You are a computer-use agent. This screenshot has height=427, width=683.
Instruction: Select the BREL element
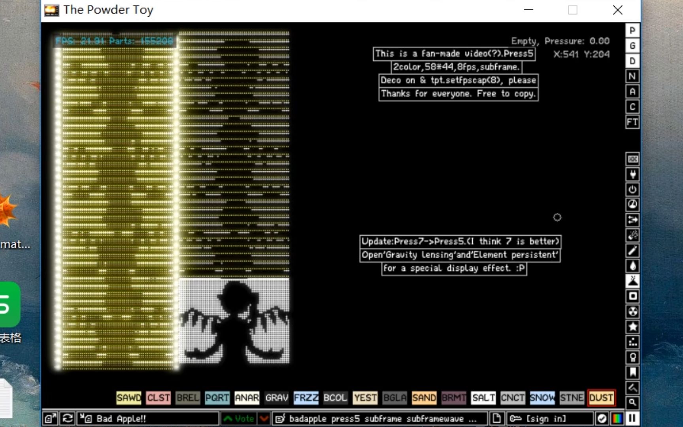tap(188, 397)
